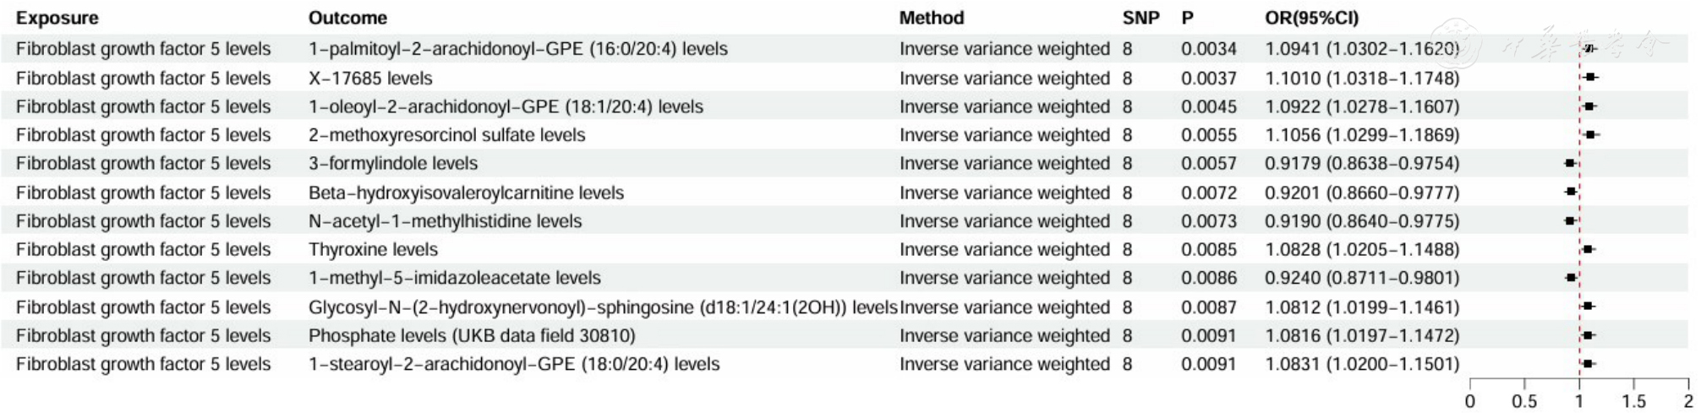Click the P value 0.0034
Image resolution: width=1701 pixels, height=413 pixels.
[x=1208, y=49]
